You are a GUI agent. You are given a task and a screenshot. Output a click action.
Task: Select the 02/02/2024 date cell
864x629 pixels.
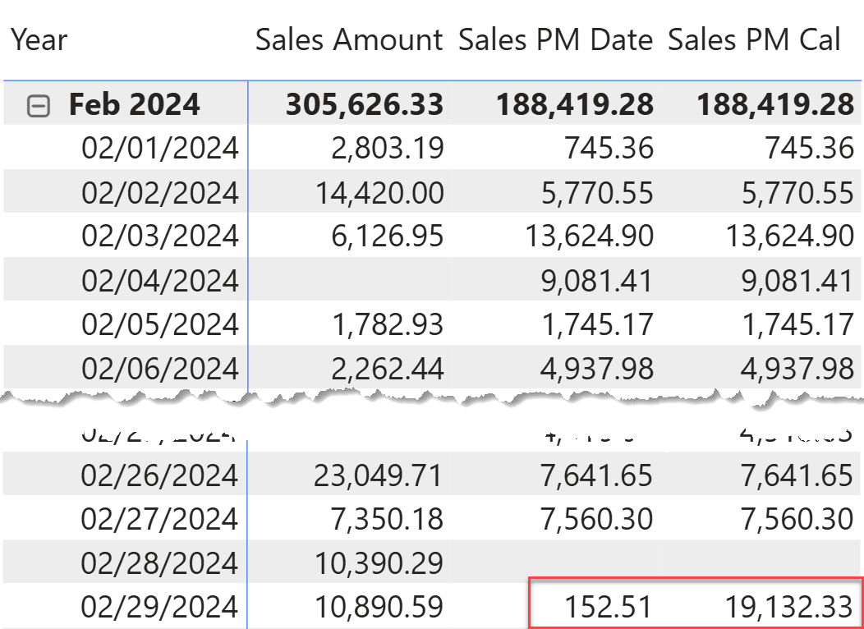pos(160,192)
